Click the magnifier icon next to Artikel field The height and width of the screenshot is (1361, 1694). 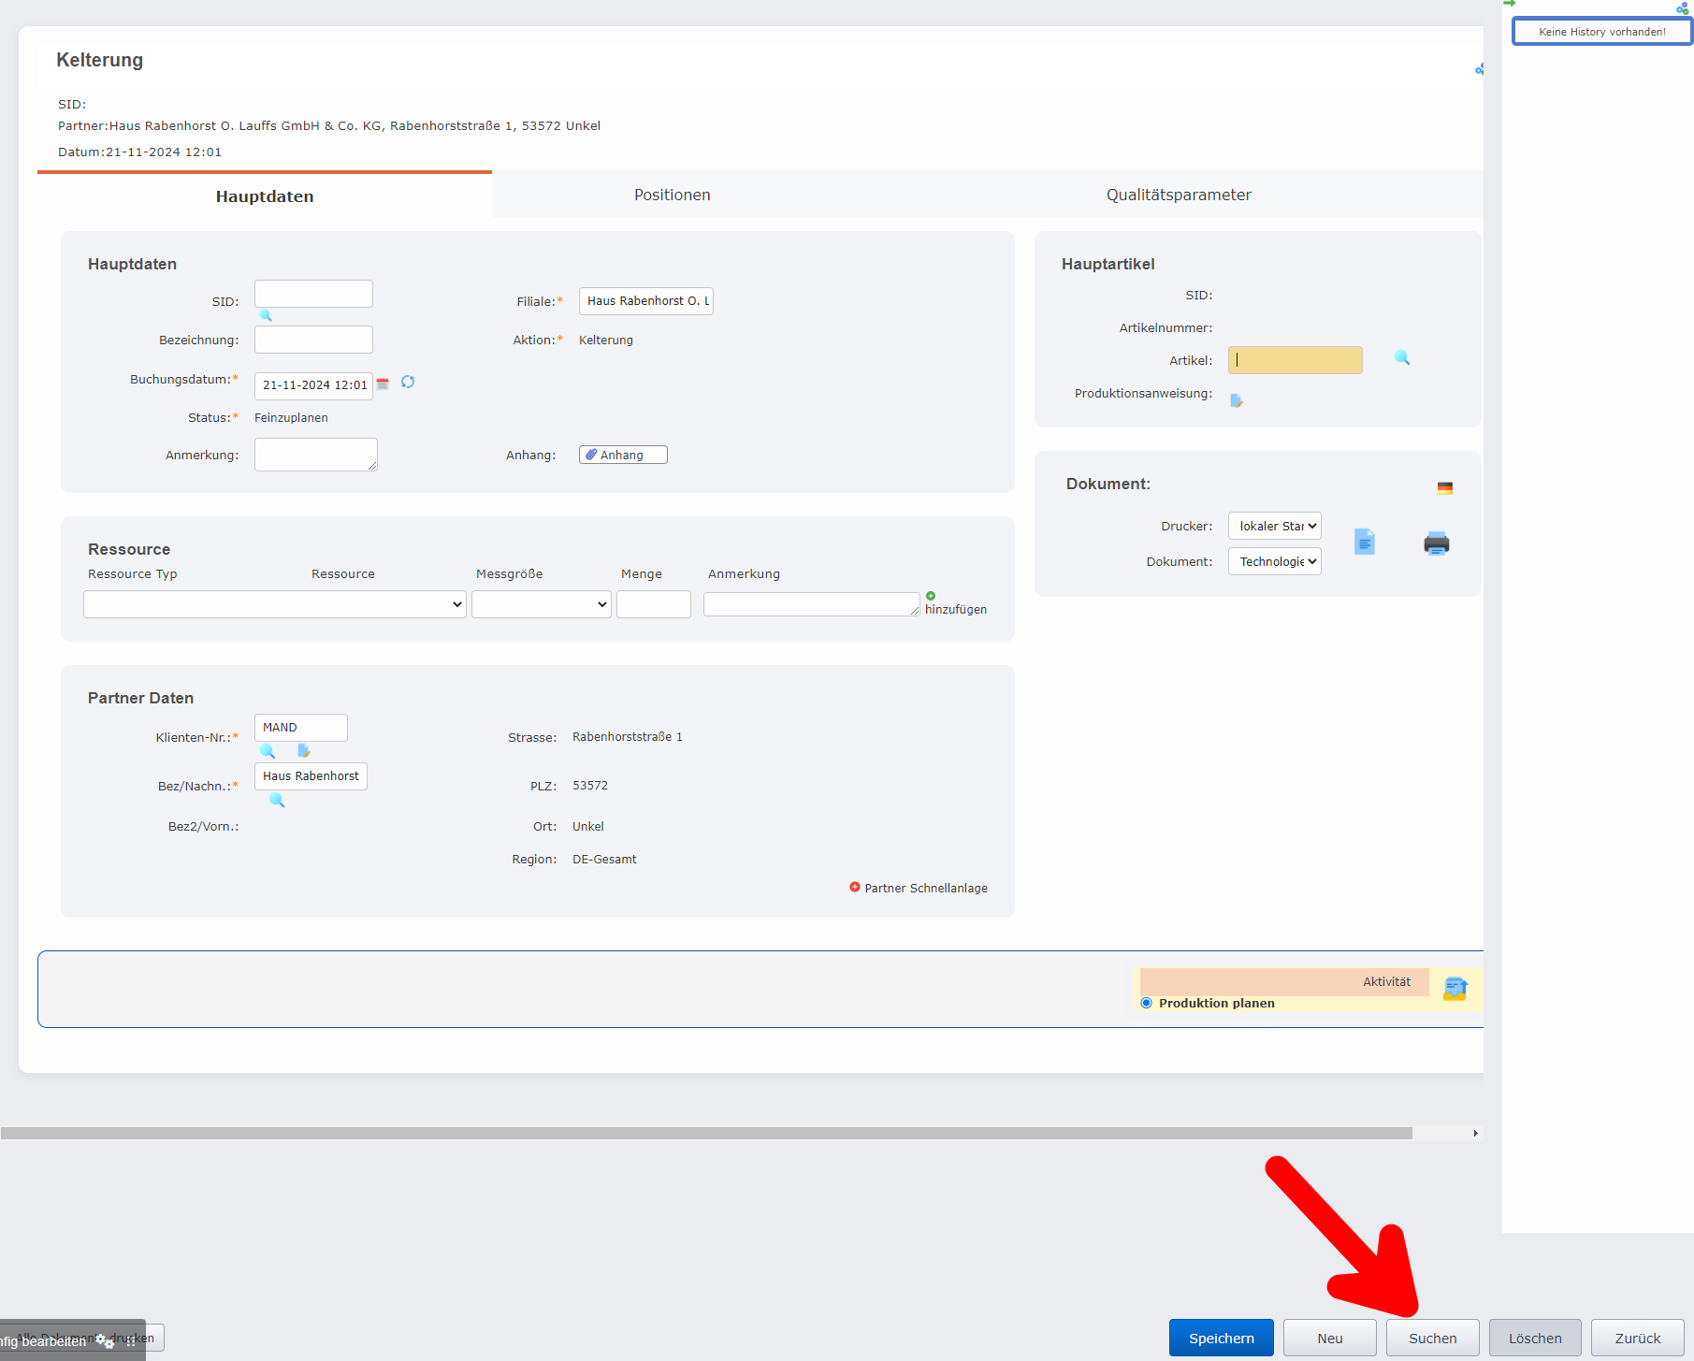click(x=1401, y=358)
